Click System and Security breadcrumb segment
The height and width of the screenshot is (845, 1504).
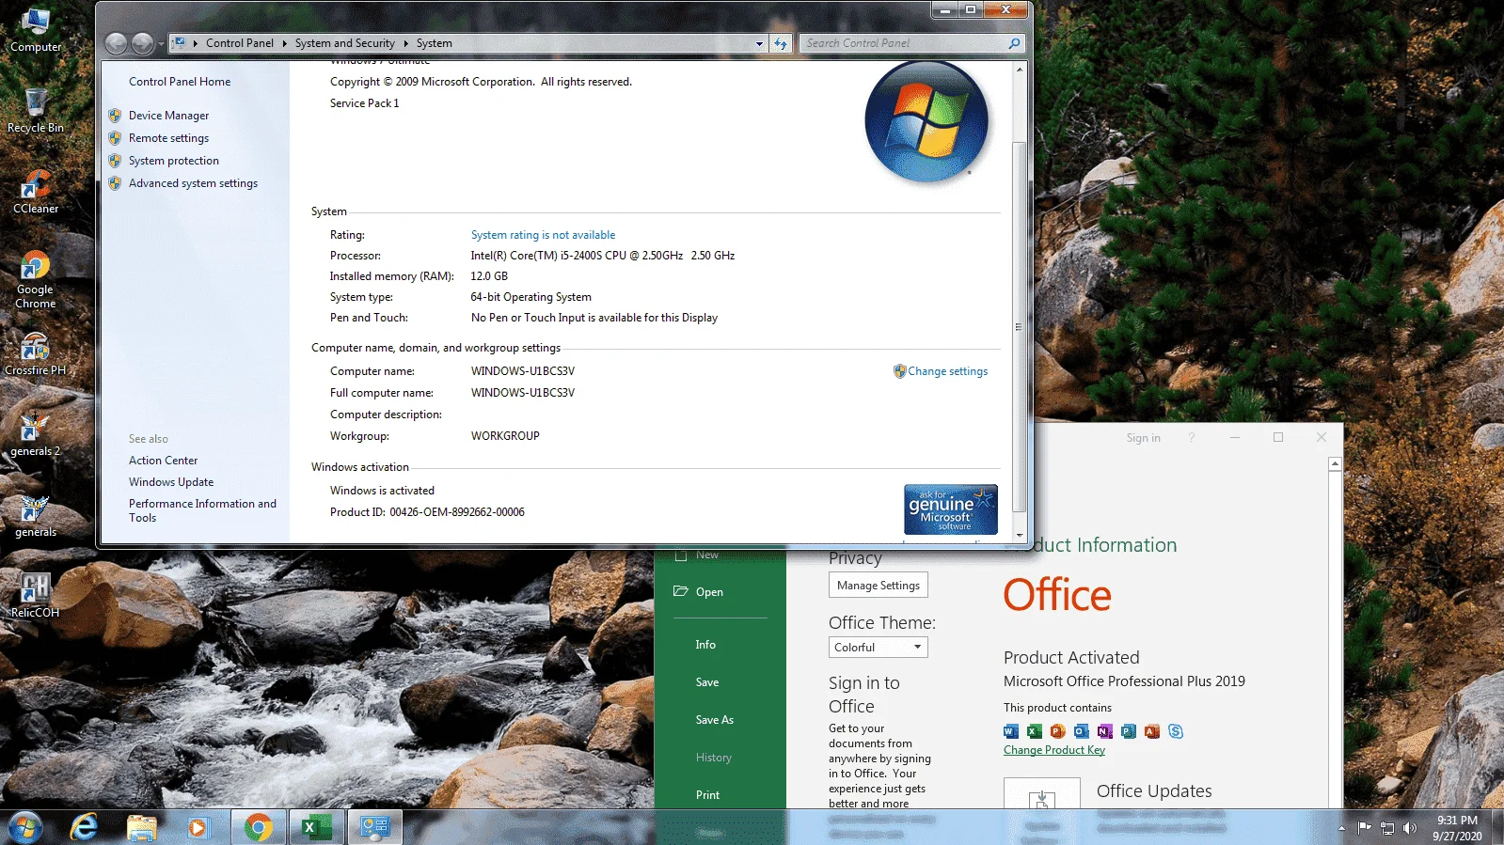click(x=345, y=43)
